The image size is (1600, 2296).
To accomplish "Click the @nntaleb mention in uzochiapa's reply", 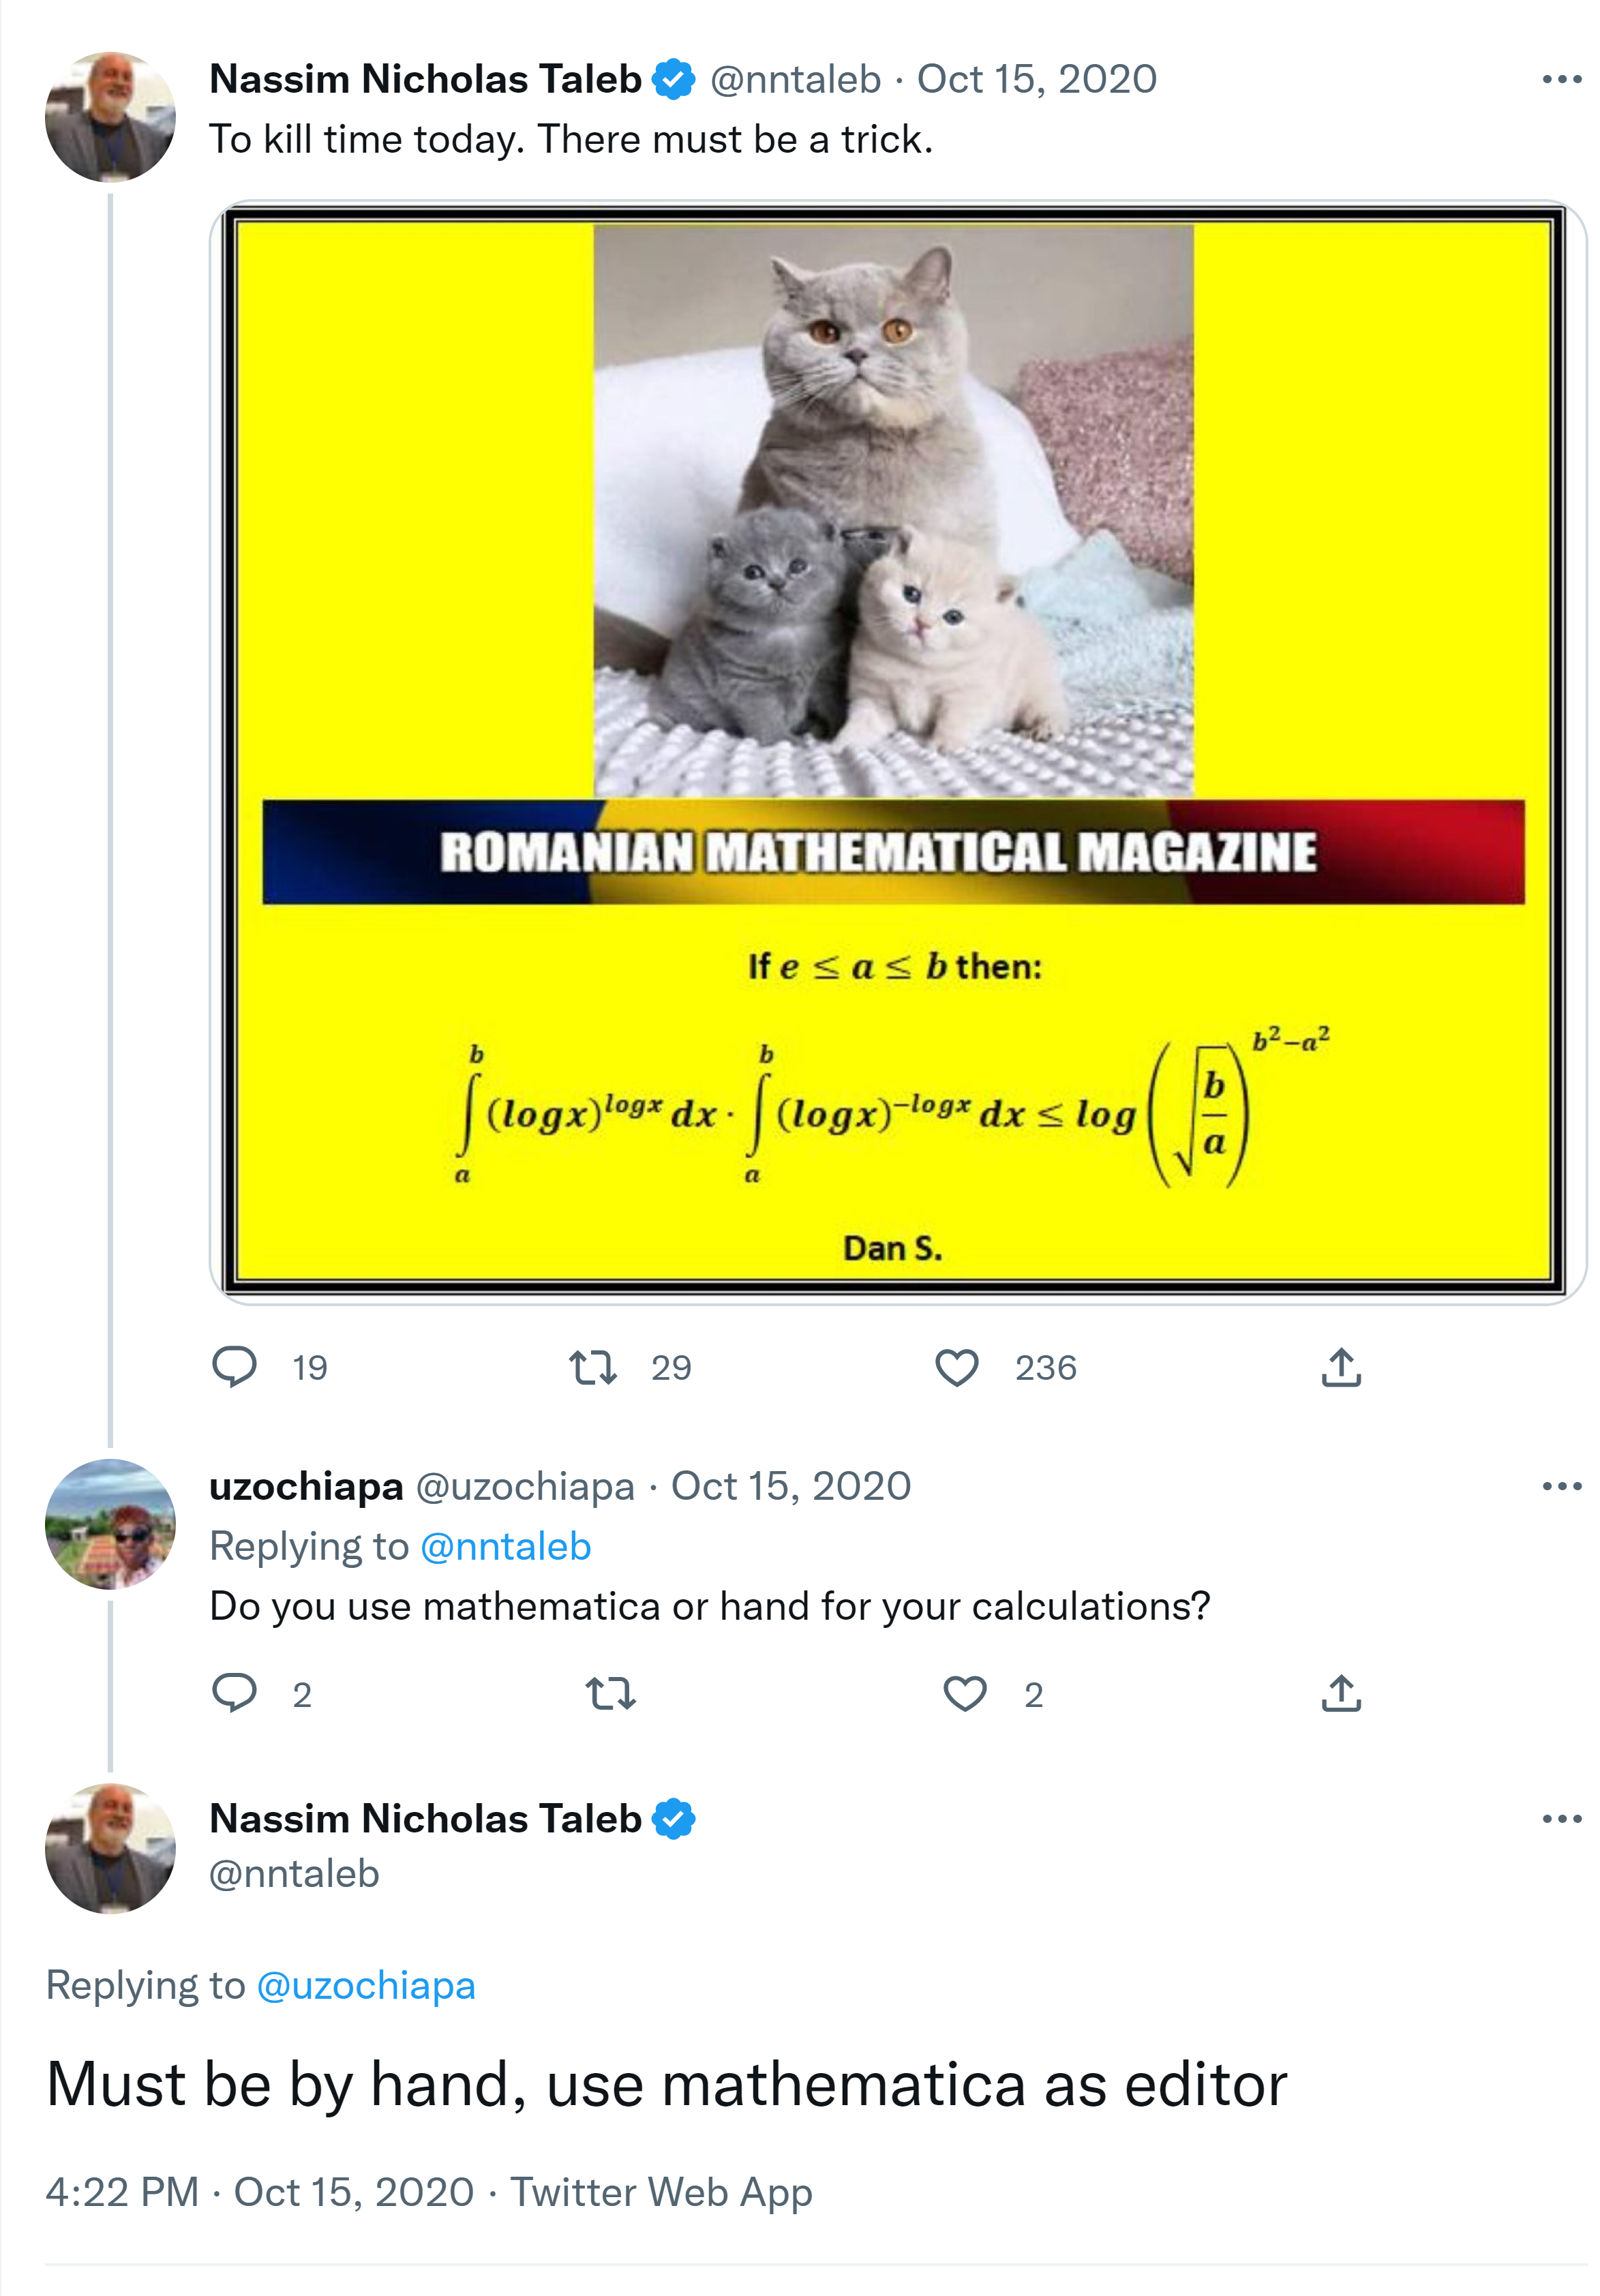I will click(505, 1546).
